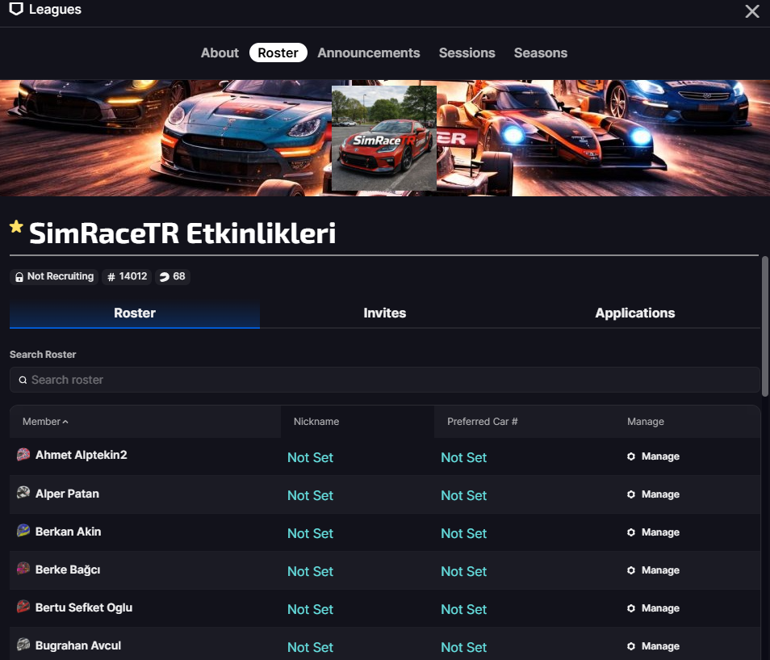Open Manage for Bertu Sefket Oglu

click(653, 608)
